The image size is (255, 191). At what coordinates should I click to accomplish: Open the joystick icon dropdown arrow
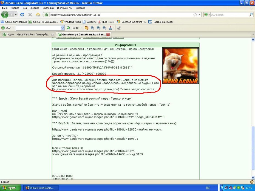click(x=114, y=28)
